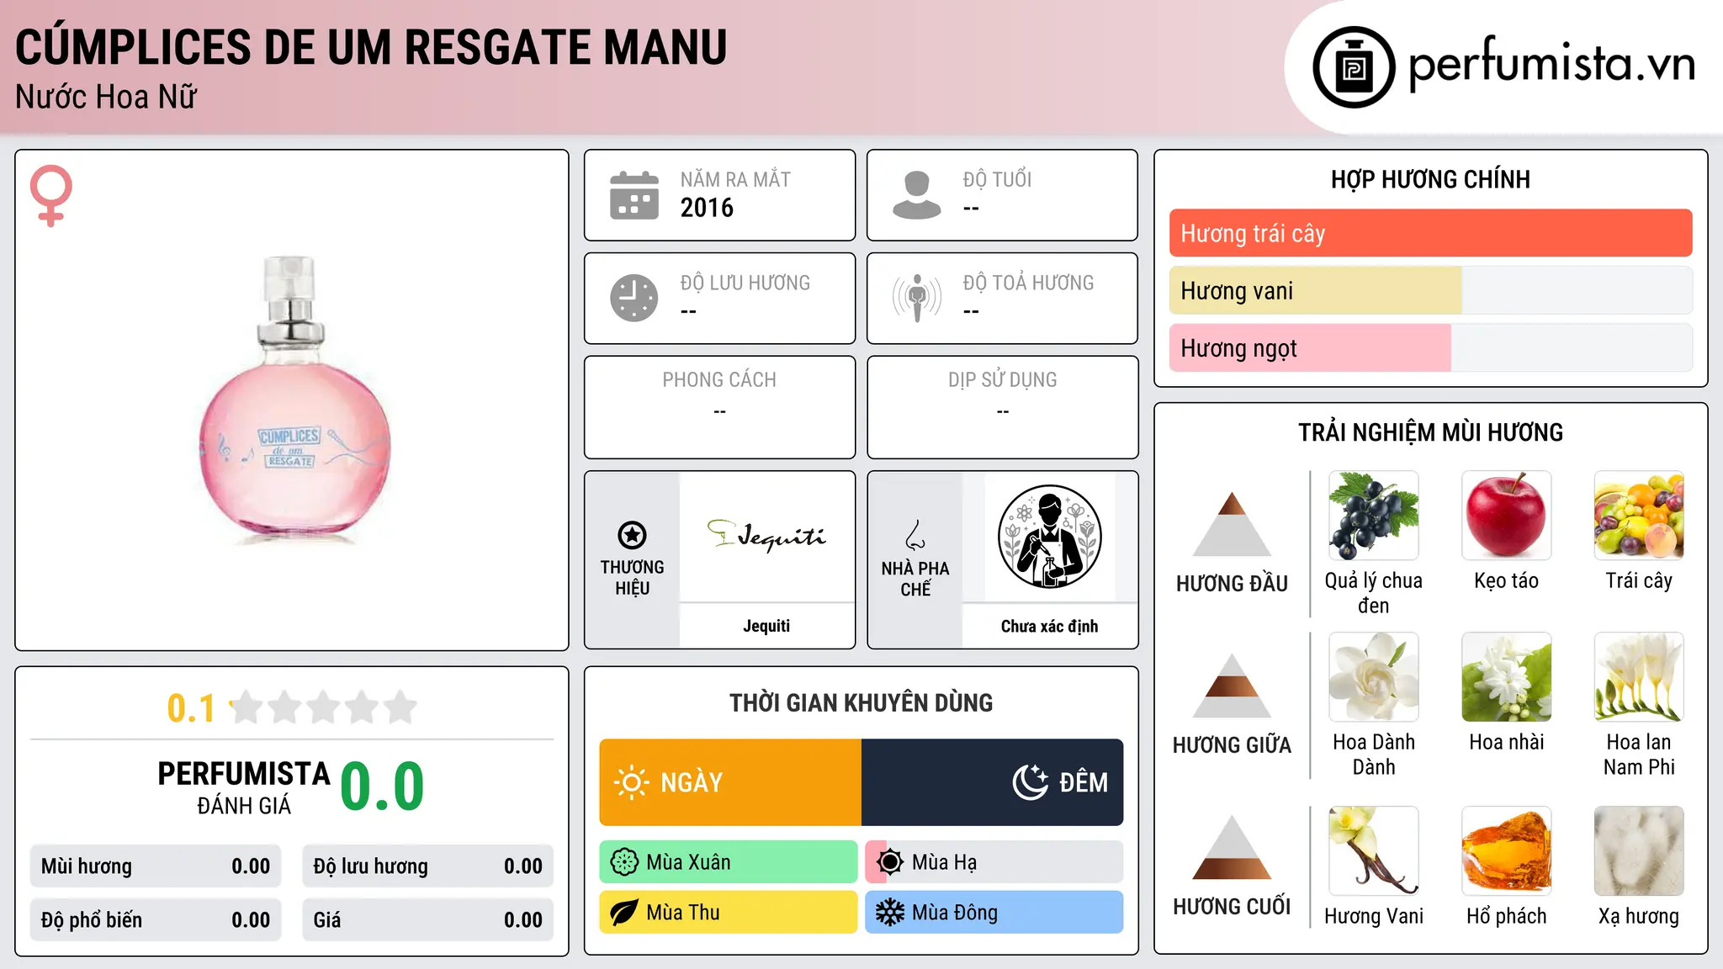
Task: Click the pink female gender symbol
Action: tap(50, 195)
